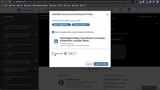The image size is (160, 90).
Task: Click the Cancel button
Action: (x=89, y=64)
